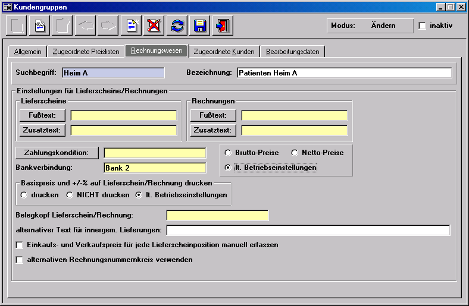Click the right arrow next record icon
This screenshot has width=469, height=306.
tap(108, 26)
